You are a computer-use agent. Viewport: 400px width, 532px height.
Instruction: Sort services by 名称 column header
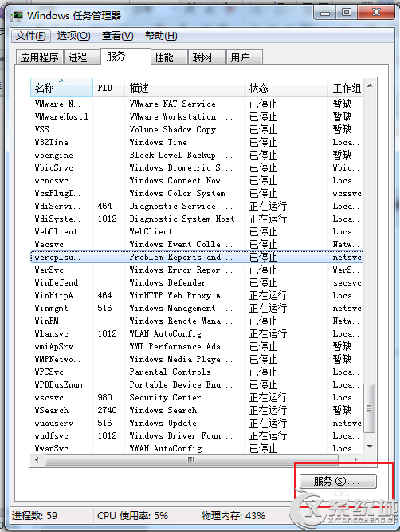coord(61,88)
